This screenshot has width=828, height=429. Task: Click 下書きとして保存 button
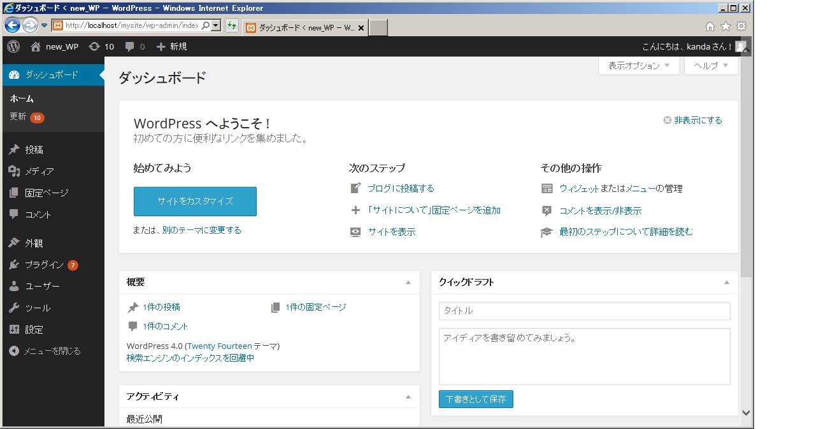[x=476, y=399]
